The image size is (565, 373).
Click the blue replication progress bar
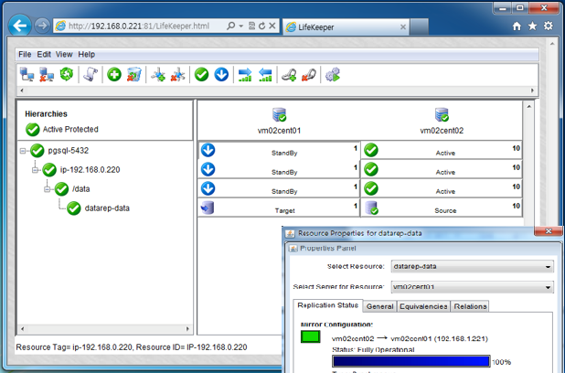pyautogui.click(x=411, y=361)
